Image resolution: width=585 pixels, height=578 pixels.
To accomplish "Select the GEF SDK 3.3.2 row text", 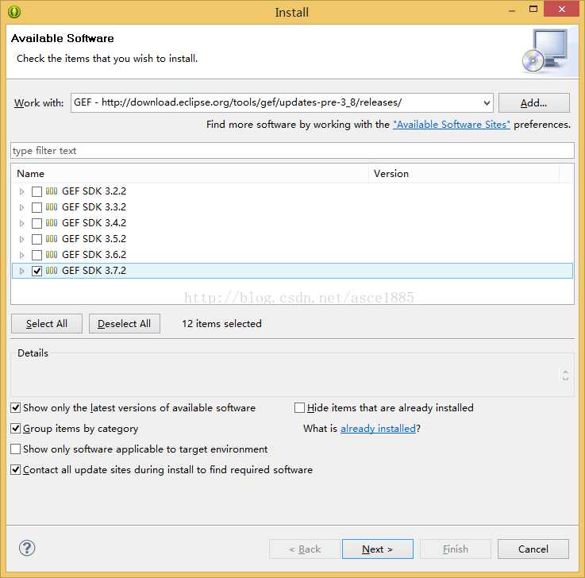I will (94, 207).
